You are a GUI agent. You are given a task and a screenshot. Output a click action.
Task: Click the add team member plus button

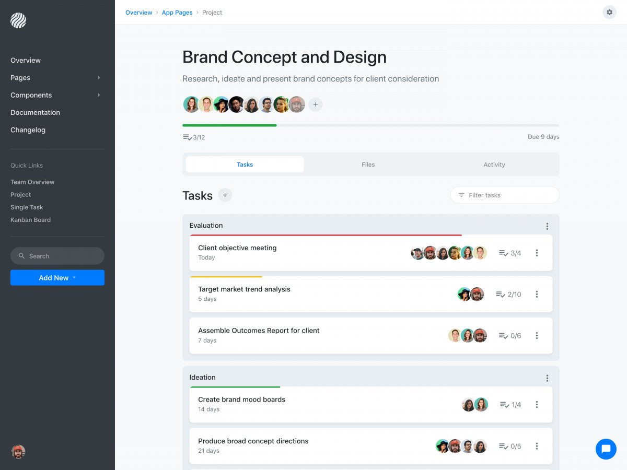click(315, 104)
